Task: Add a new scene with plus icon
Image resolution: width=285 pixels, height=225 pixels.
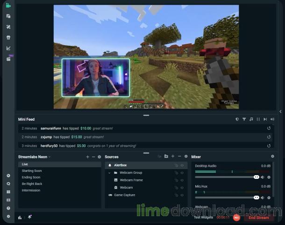Action: [x=87, y=157]
